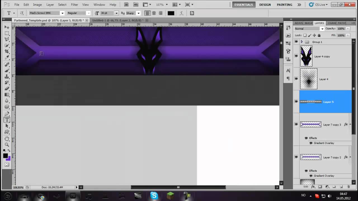The width and height of the screenshot is (358, 201).
Task: Open the Filter menu
Action: [x=74, y=5]
